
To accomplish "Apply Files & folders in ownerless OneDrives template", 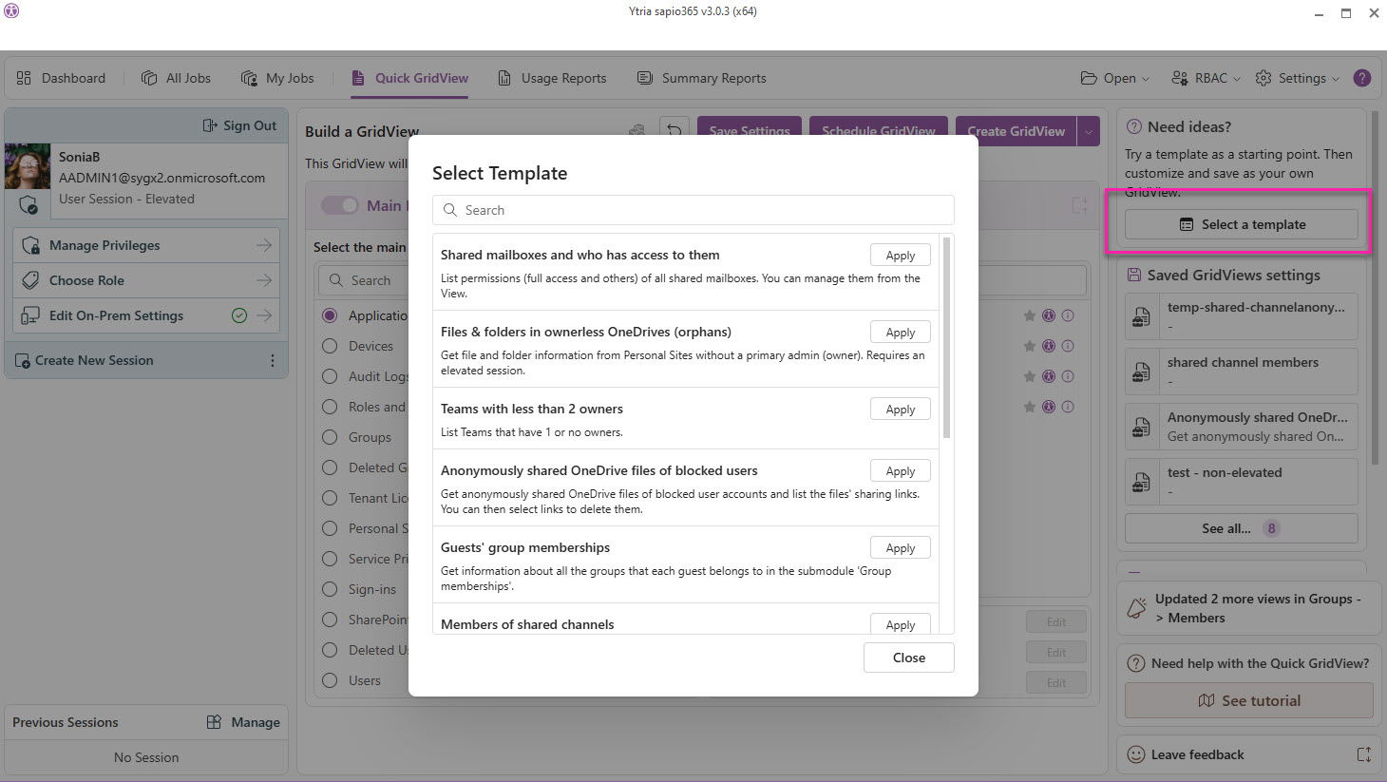I will tap(900, 332).
